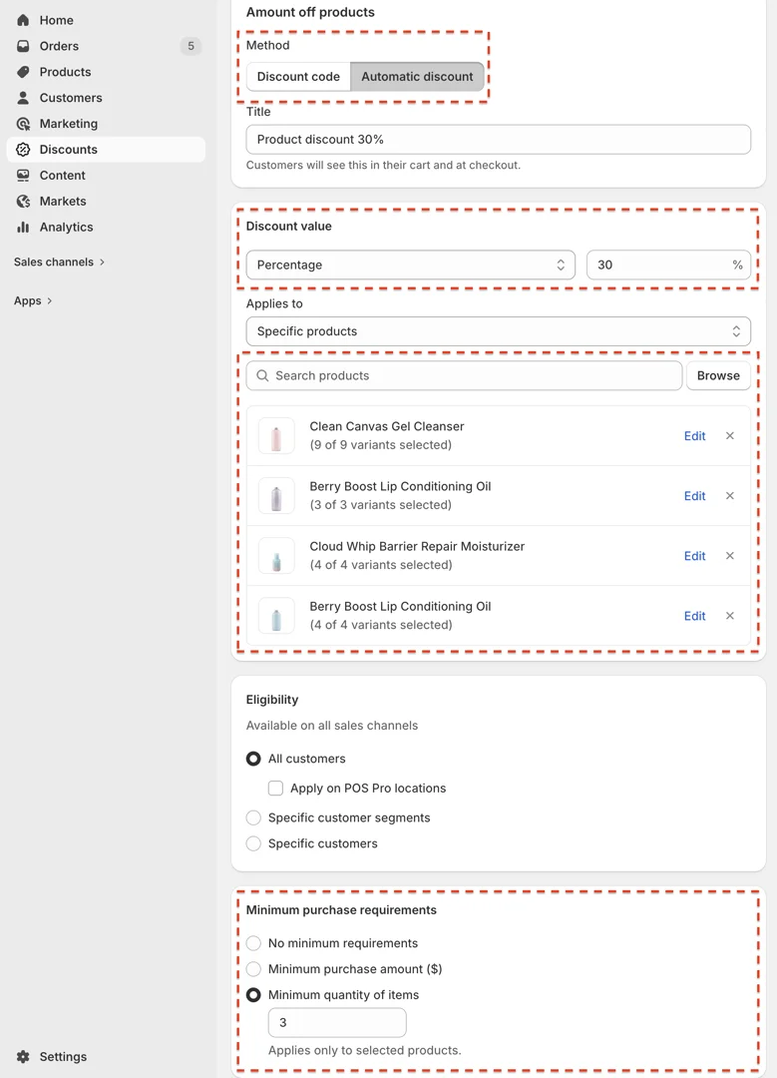Image resolution: width=777 pixels, height=1078 pixels.
Task: Click the Products tag icon
Action: coord(23,72)
